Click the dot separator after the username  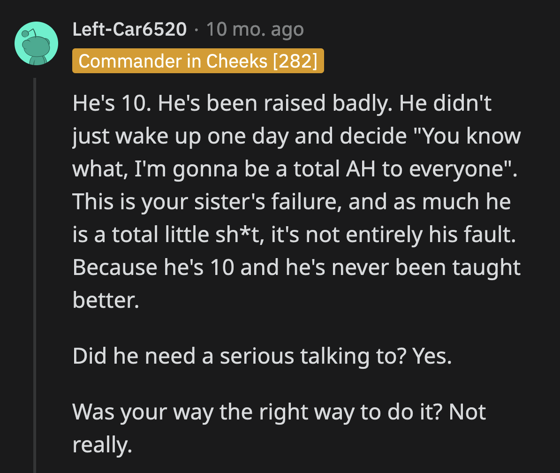click(196, 29)
